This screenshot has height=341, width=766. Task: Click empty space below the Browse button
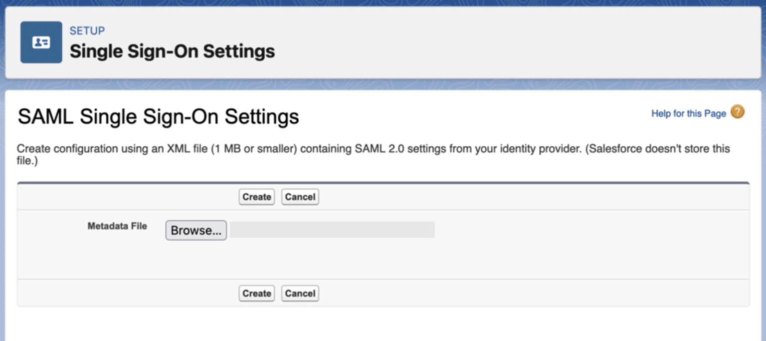coord(196,260)
